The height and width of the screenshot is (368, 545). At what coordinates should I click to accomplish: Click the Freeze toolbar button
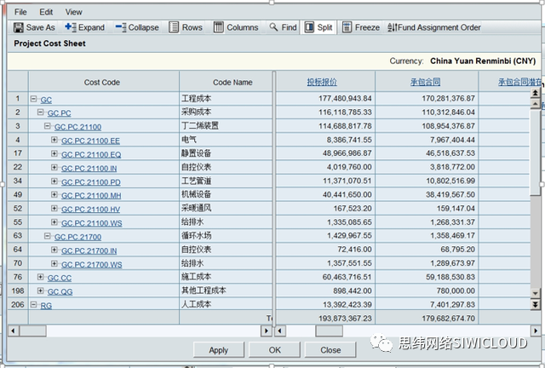pos(361,27)
